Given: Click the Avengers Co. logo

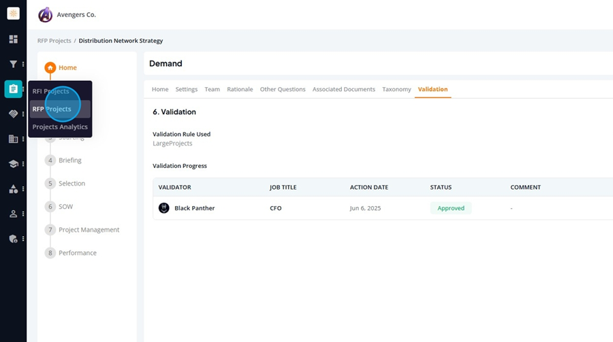Looking at the screenshot, I should 46,15.
